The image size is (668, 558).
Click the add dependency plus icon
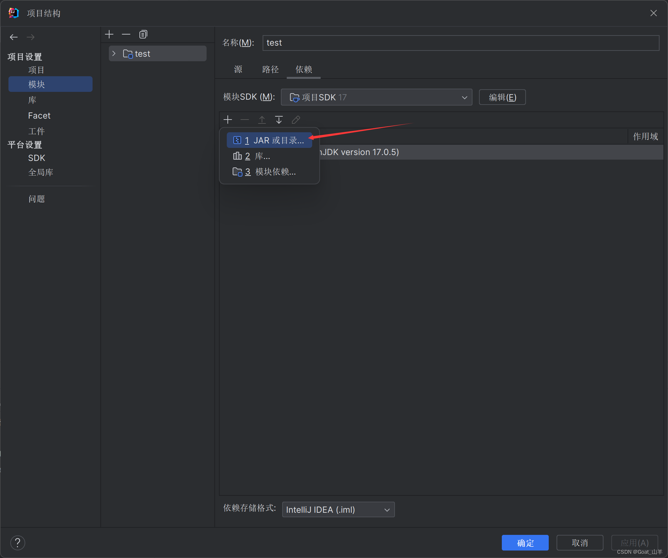(x=228, y=120)
